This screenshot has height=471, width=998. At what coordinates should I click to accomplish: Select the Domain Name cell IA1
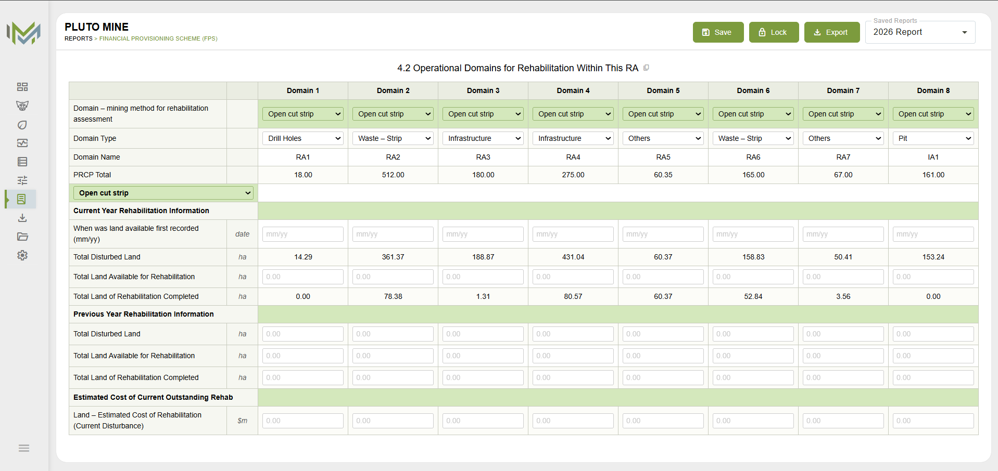click(933, 157)
